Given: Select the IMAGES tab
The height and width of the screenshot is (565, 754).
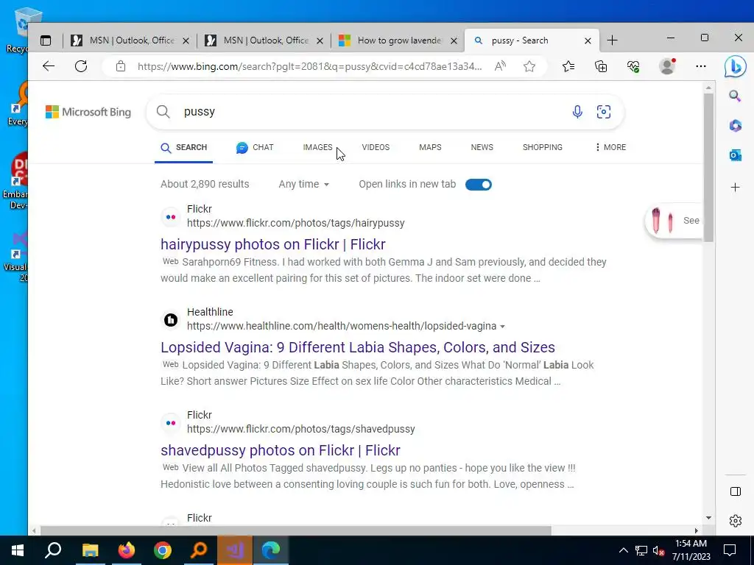Looking at the screenshot, I should 317,147.
